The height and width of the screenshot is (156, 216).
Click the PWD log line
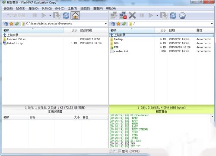(x=122, y=143)
